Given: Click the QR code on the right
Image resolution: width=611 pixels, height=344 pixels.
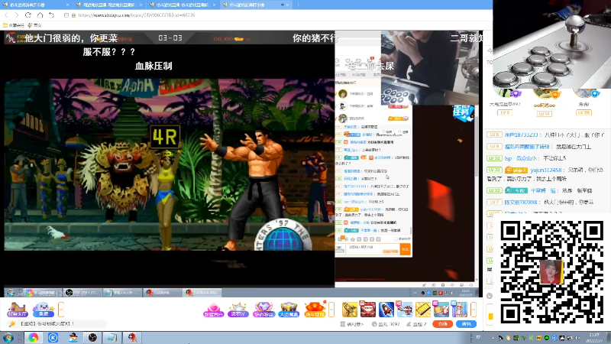Looking at the screenshot, I should pyautogui.click(x=551, y=272).
